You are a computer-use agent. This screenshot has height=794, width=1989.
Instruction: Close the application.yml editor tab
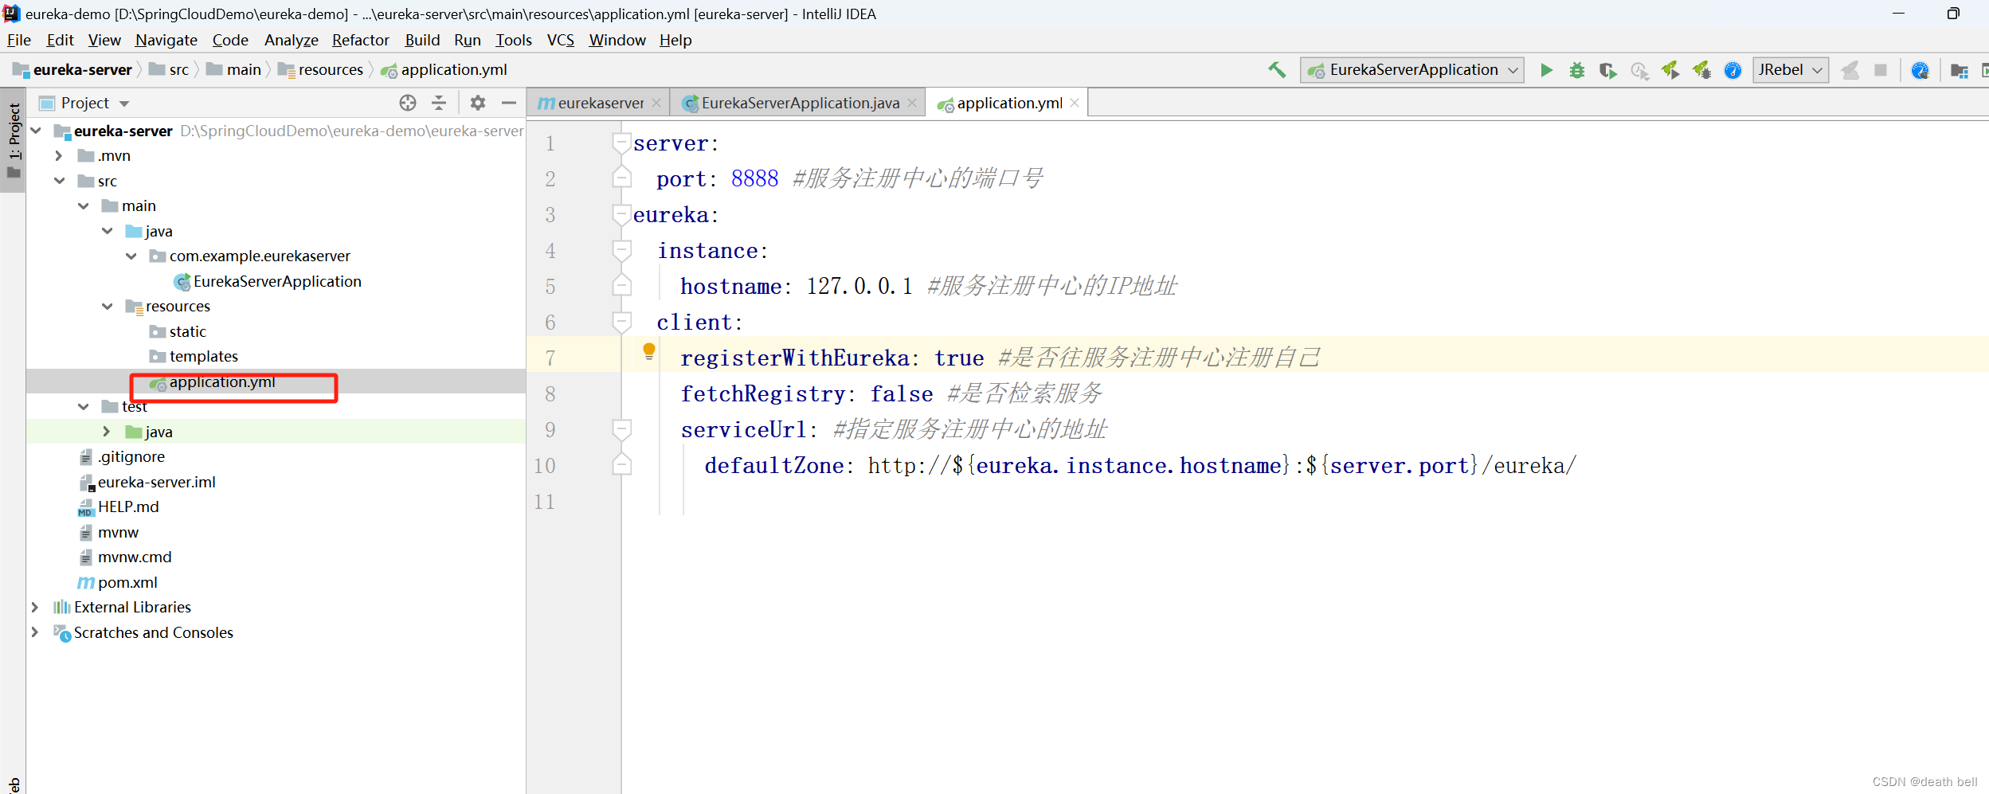(1075, 103)
